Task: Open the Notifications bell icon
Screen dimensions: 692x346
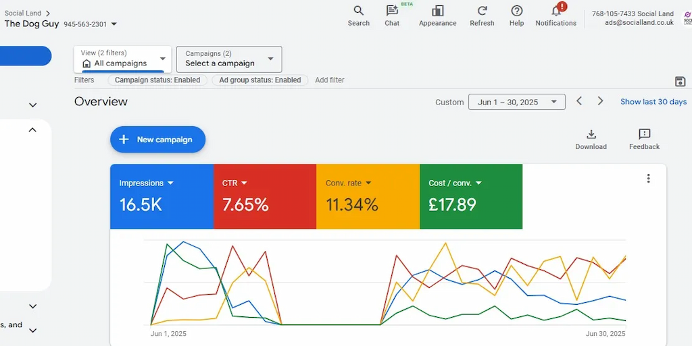Action: click(x=556, y=11)
